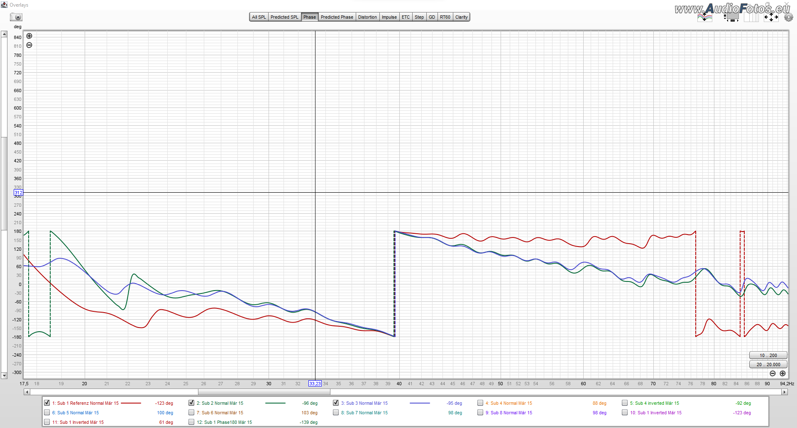This screenshot has width=797, height=428.
Task: Zoom in on the vertical axis
Action: [x=29, y=36]
